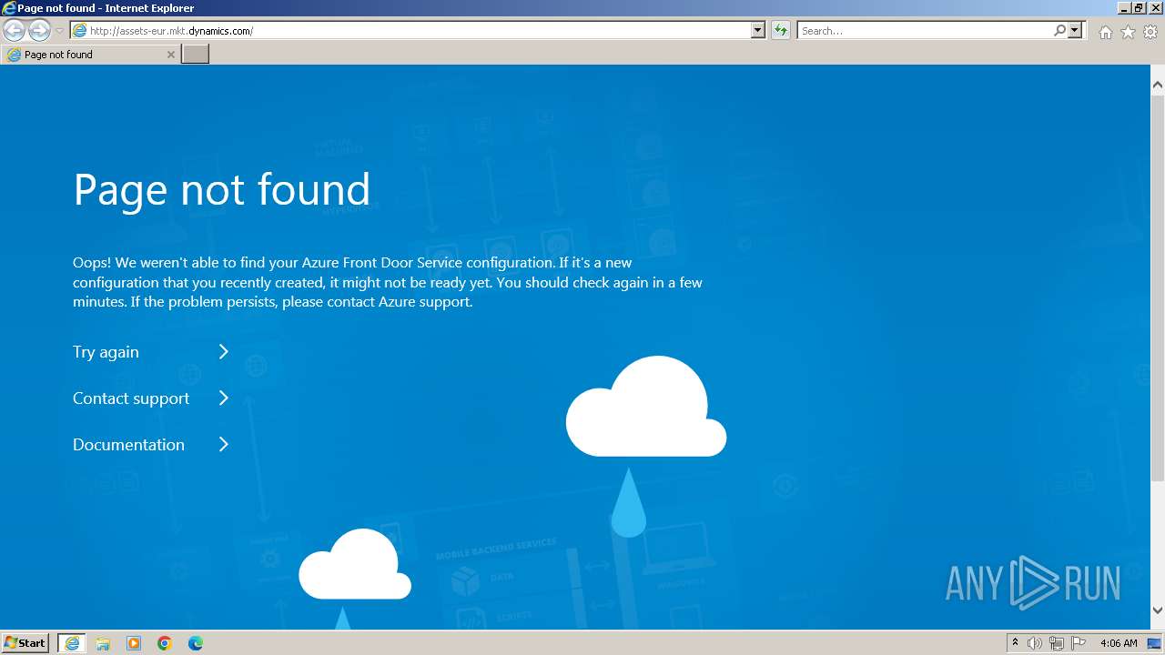Open the Tools gear icon
This screenshot has width=1165, height=655.
point(1150,32)
